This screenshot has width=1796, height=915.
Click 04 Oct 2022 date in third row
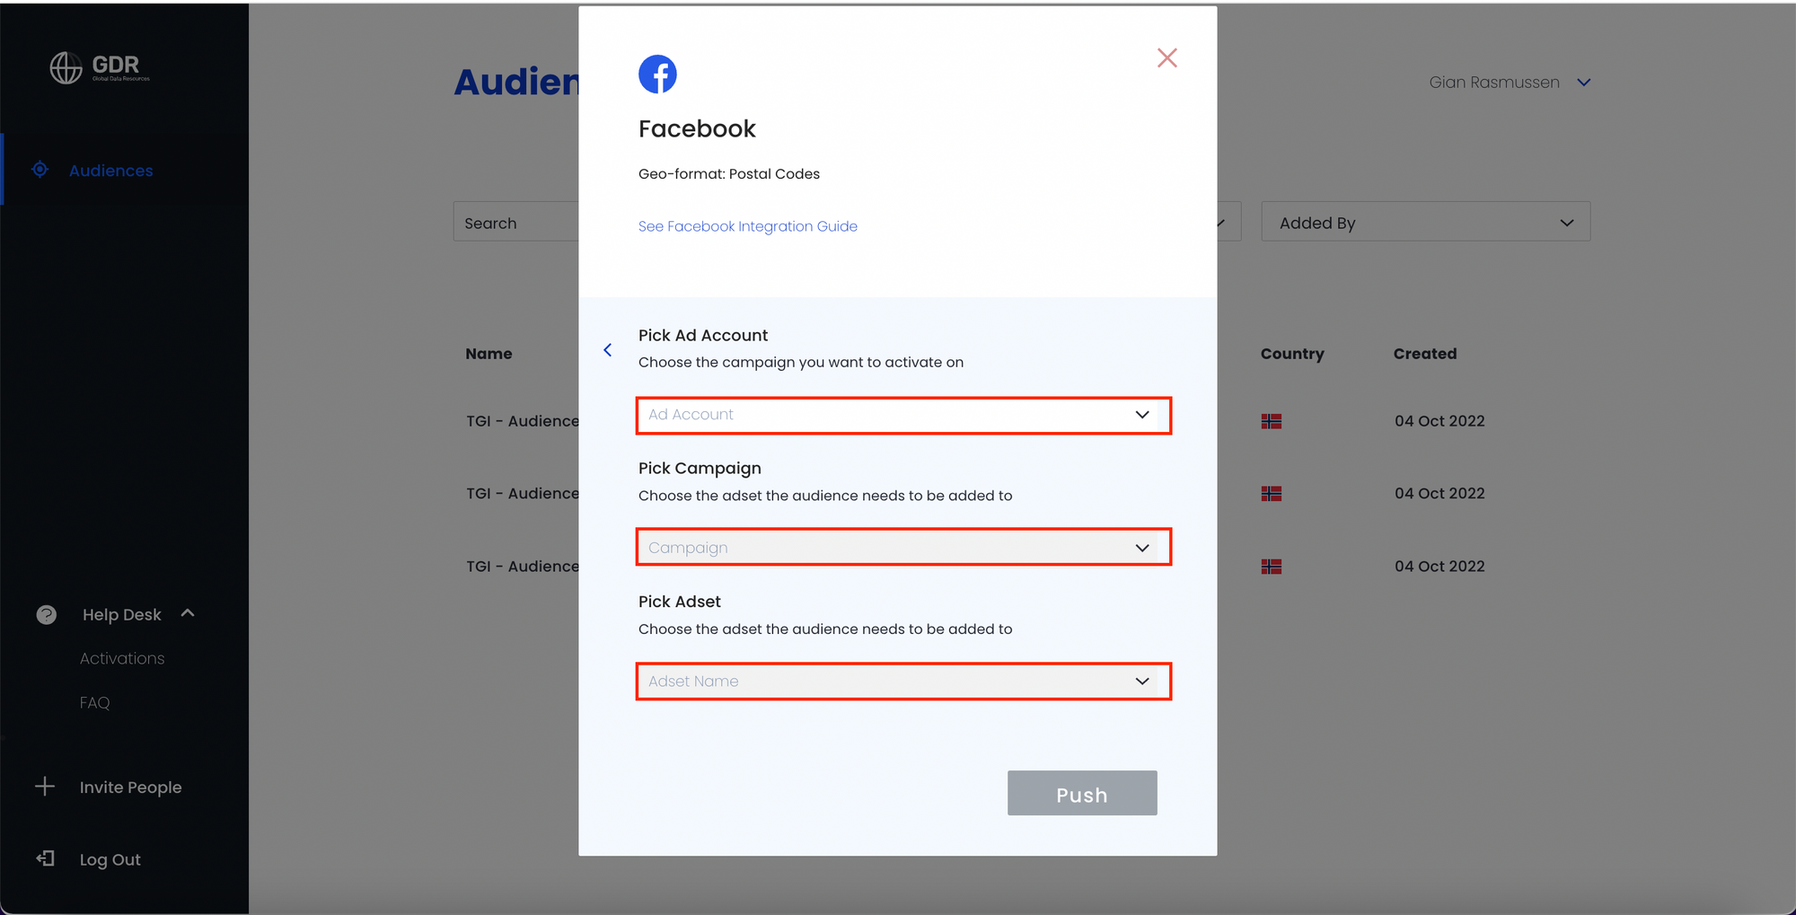[1439, 567]
